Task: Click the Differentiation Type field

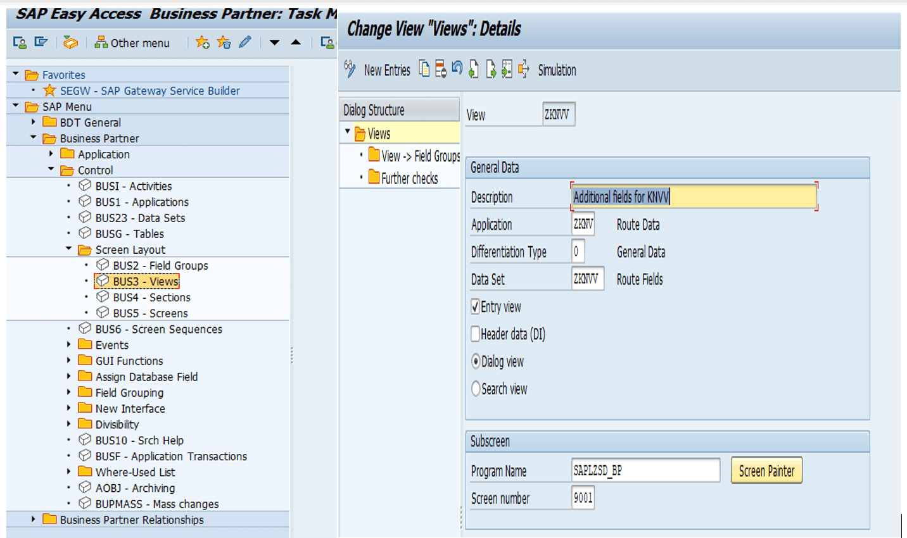Action: coord(578,251)
